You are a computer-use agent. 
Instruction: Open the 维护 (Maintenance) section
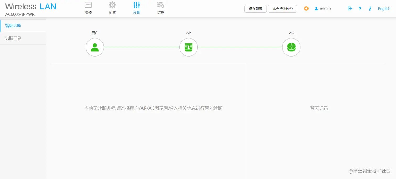pyautogui.click(x=161, y=8)
